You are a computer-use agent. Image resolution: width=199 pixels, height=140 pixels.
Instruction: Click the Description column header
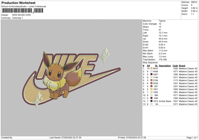pyautogui.click(x=165, y=65)
